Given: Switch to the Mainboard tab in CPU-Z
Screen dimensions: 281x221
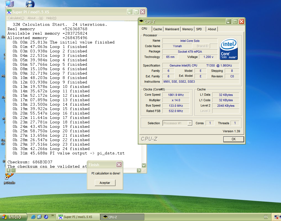Looking at the screenshot, I should (x=172, y=29).
